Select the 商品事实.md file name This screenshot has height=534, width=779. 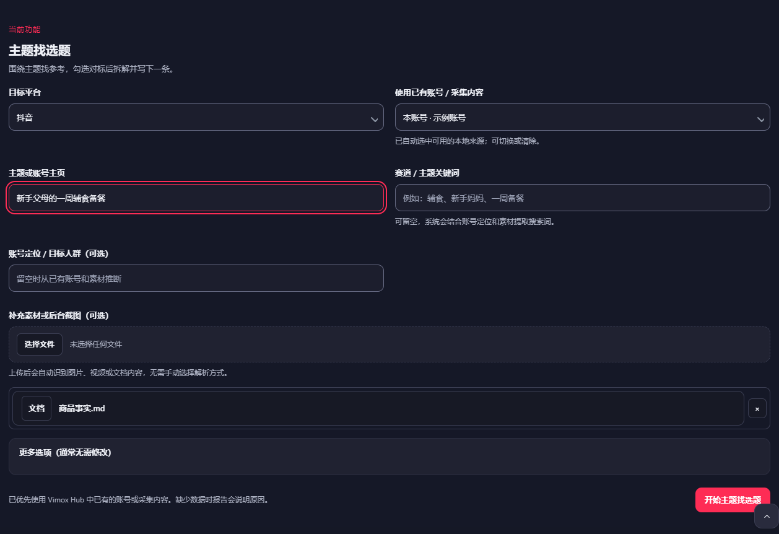click(82, 408)
